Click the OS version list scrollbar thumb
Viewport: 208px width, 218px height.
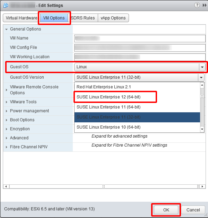click(202, 96)
